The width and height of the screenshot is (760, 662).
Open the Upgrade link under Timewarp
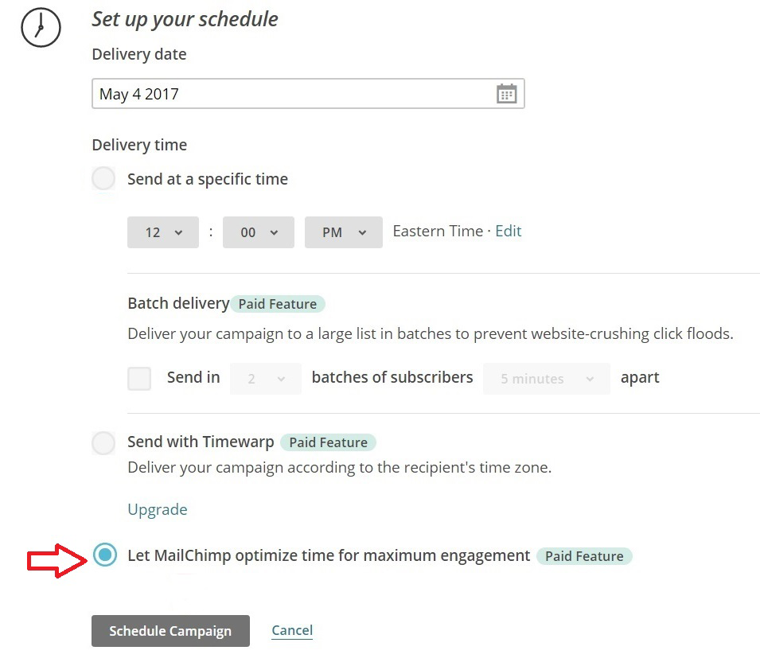coord(157,508)
